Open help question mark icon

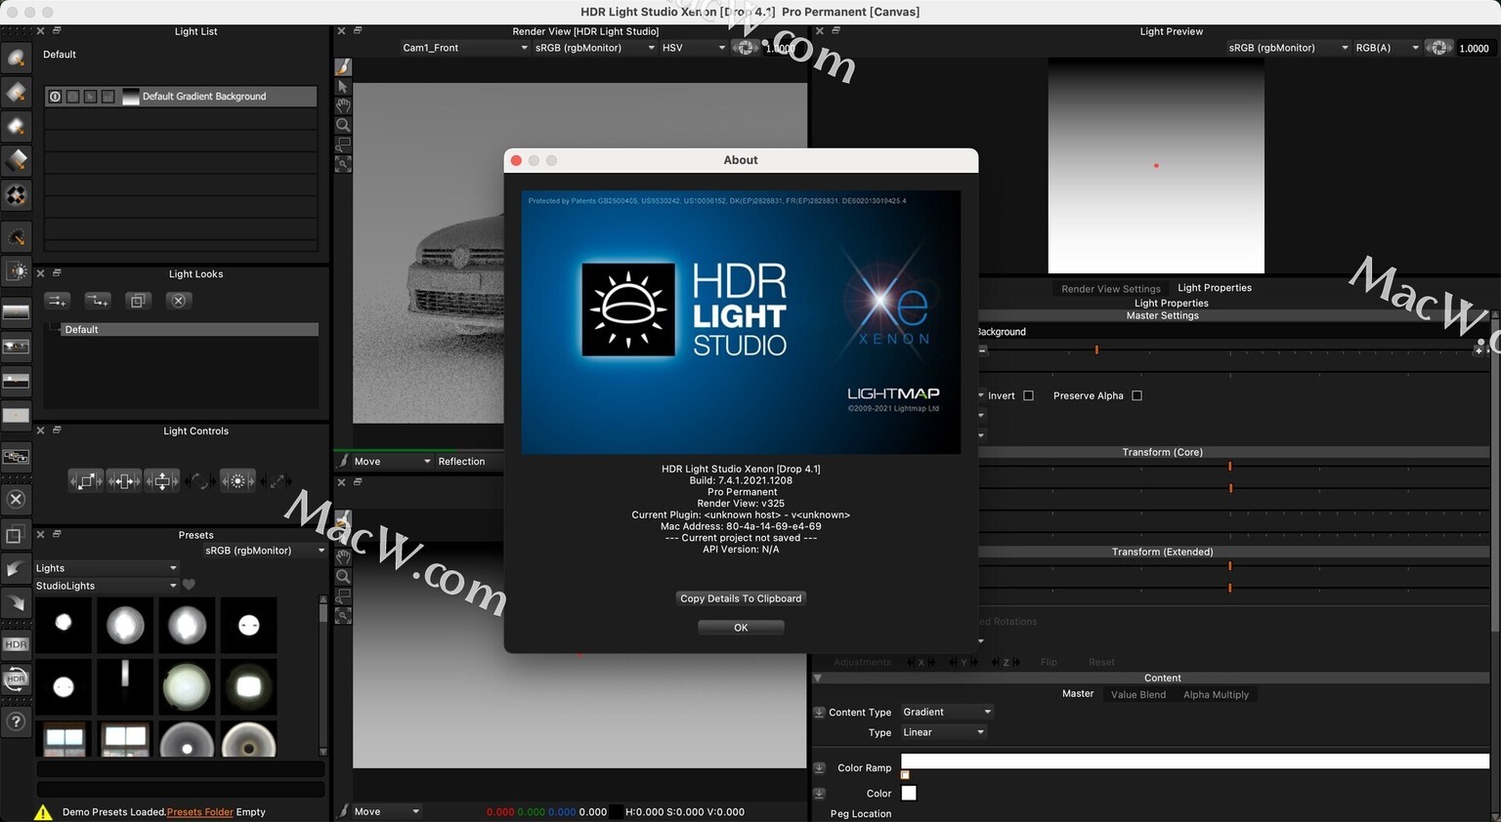pyautogui.click(x=17, y=721)
